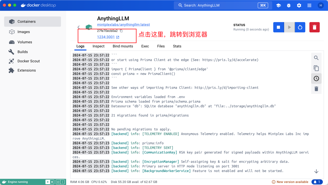This screenshot has width=328, height=185.
Task: Open Settings gear icon
Action: (x=299, y=5)
